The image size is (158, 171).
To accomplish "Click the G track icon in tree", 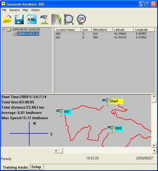I will tap(14, 34).
